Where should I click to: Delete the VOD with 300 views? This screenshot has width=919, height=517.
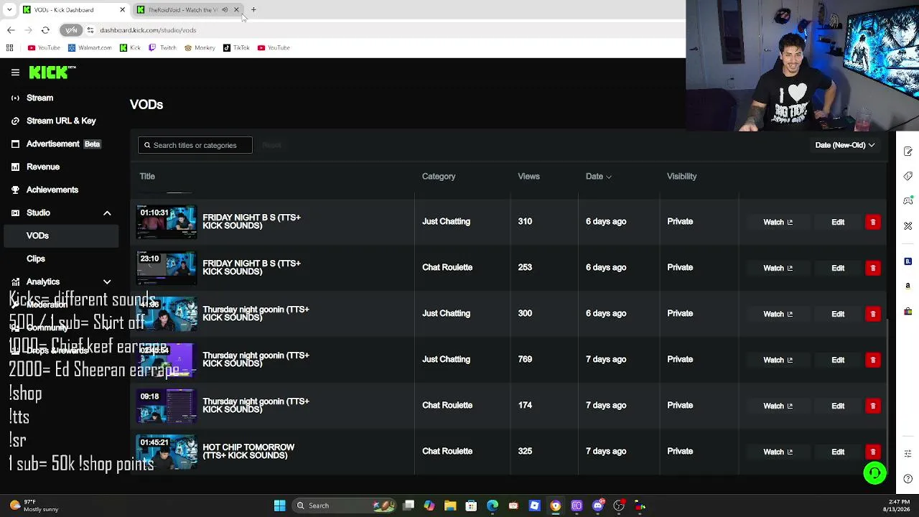point(873,314)
